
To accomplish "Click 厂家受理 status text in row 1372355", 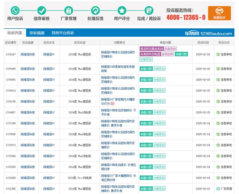I will click(x=226, y=189).
